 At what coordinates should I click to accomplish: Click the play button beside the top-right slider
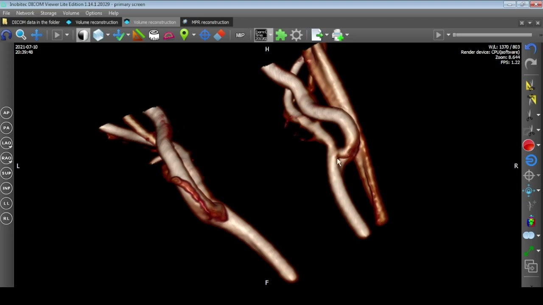click(439, 35)
